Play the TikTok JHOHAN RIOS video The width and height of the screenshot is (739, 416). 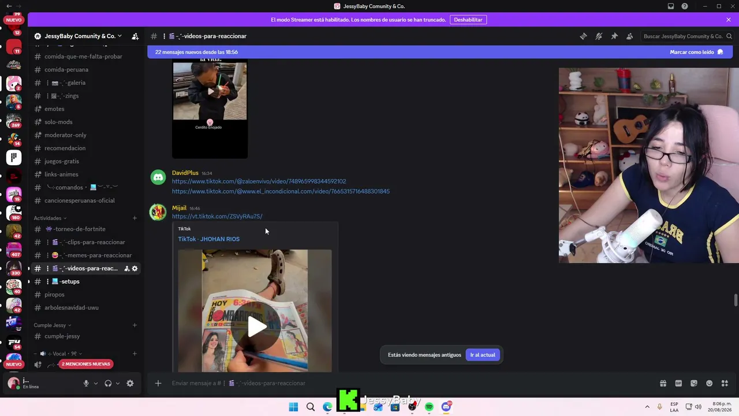(x=257, y=326)
